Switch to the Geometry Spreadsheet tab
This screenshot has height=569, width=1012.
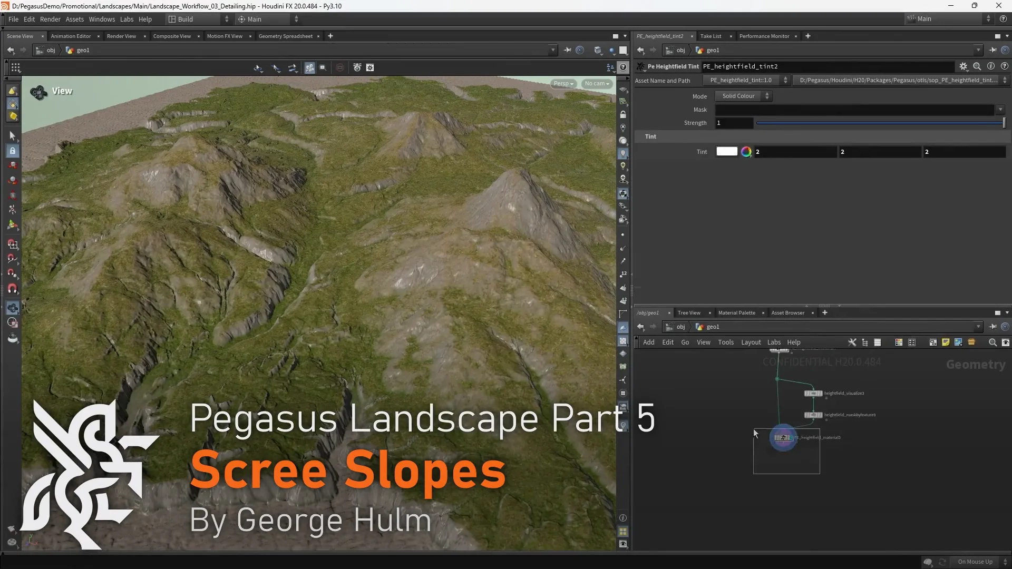point(286,36)
